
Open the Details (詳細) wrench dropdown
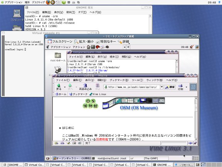[x=124, y=42]
